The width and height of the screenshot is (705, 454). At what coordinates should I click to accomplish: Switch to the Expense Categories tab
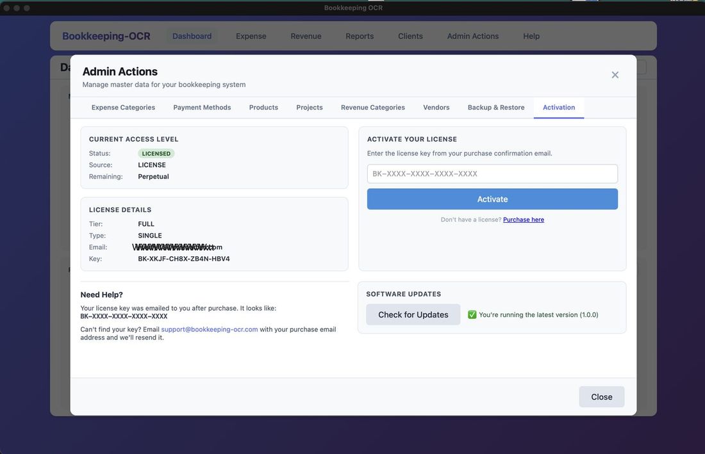tap(123, 108)
